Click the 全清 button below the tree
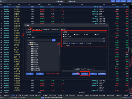Image resolution: width=132 pixels, height=99 pixels. pos(40,74)
